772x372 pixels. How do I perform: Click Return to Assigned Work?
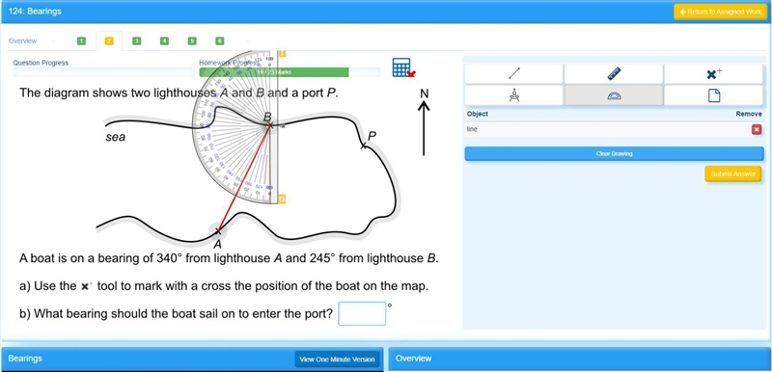pyautogui.click(x=720, y=12)
